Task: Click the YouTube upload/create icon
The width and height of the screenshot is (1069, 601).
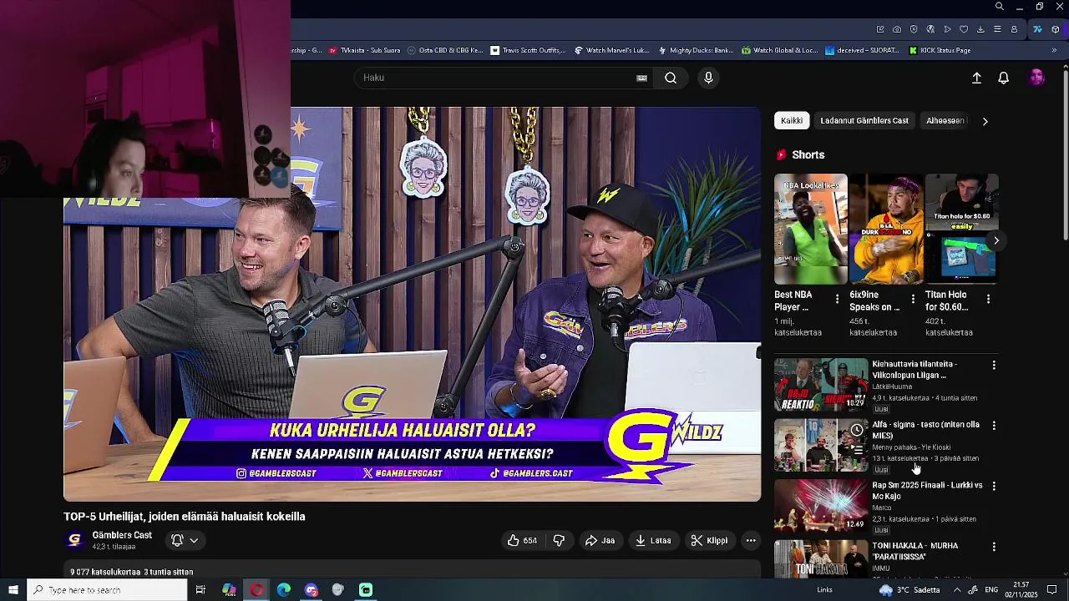Action: click(976, 78)
